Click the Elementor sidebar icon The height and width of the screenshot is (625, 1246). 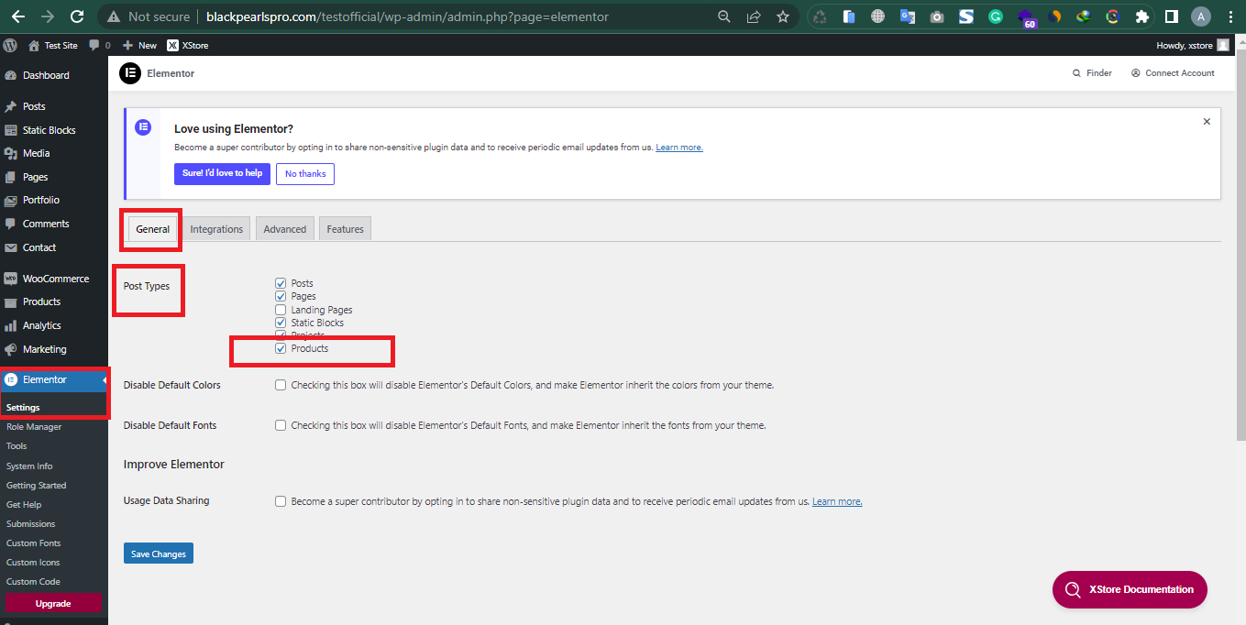tap(11, 379)
